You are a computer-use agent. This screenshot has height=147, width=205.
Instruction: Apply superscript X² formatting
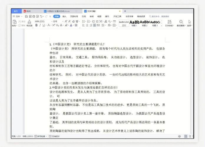click(x=53, y=25)
